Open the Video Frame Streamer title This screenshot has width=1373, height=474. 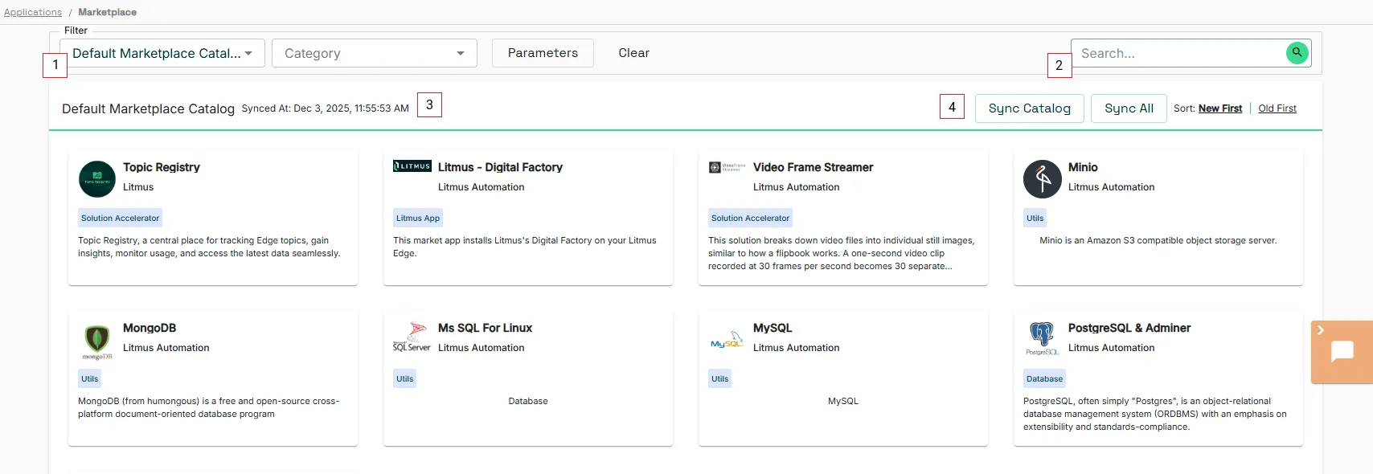(x=813, y=167)
